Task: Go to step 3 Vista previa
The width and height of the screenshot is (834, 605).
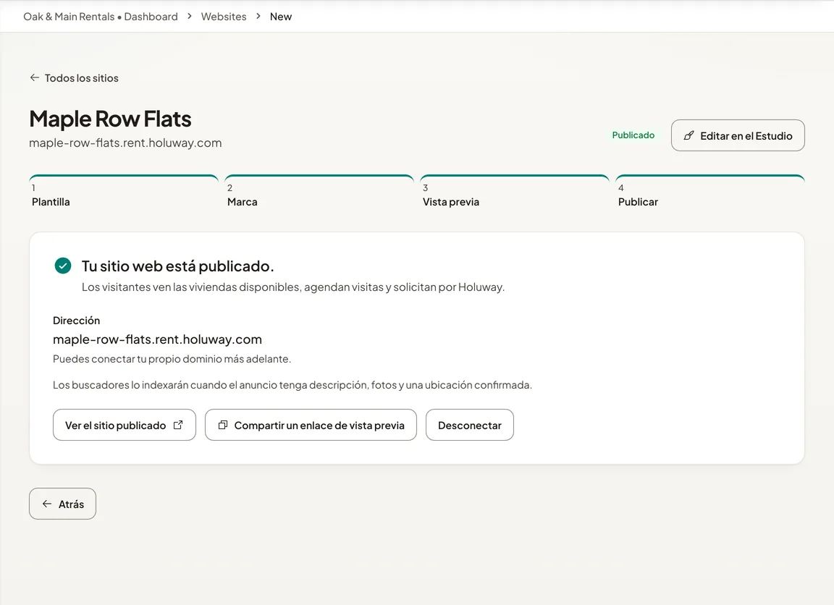Action: click(514, 192)
